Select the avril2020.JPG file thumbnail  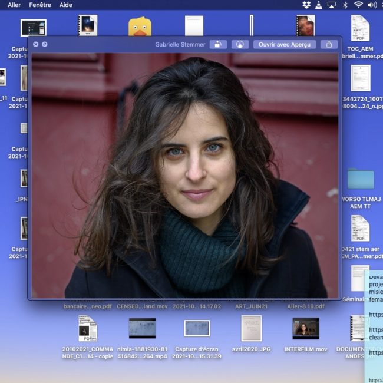point(251,328)
